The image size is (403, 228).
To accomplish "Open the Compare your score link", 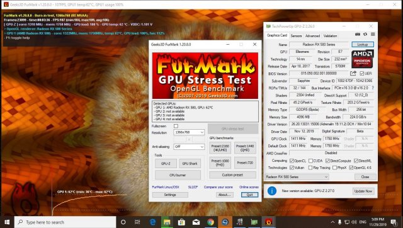I will coord(219,187).
